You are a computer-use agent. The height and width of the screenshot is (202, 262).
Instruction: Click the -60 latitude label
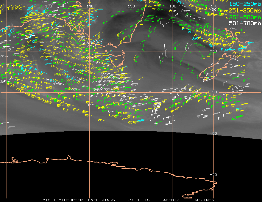(x=213, y=133)
